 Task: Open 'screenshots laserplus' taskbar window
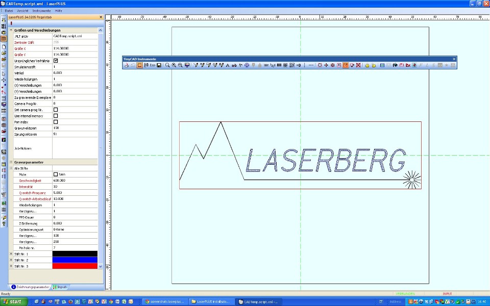[x=165, y=301]
